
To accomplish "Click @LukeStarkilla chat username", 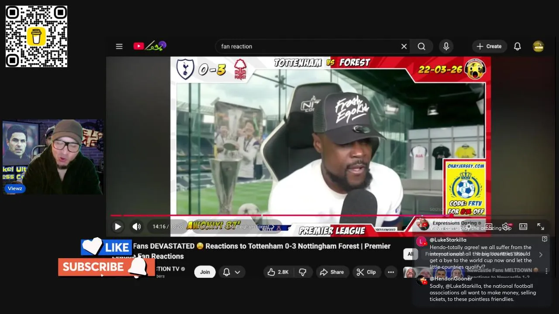I will click(x=448, y=240).
